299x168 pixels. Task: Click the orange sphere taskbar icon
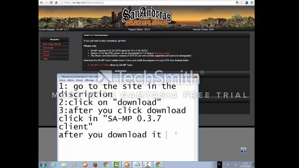coord(85,165)
